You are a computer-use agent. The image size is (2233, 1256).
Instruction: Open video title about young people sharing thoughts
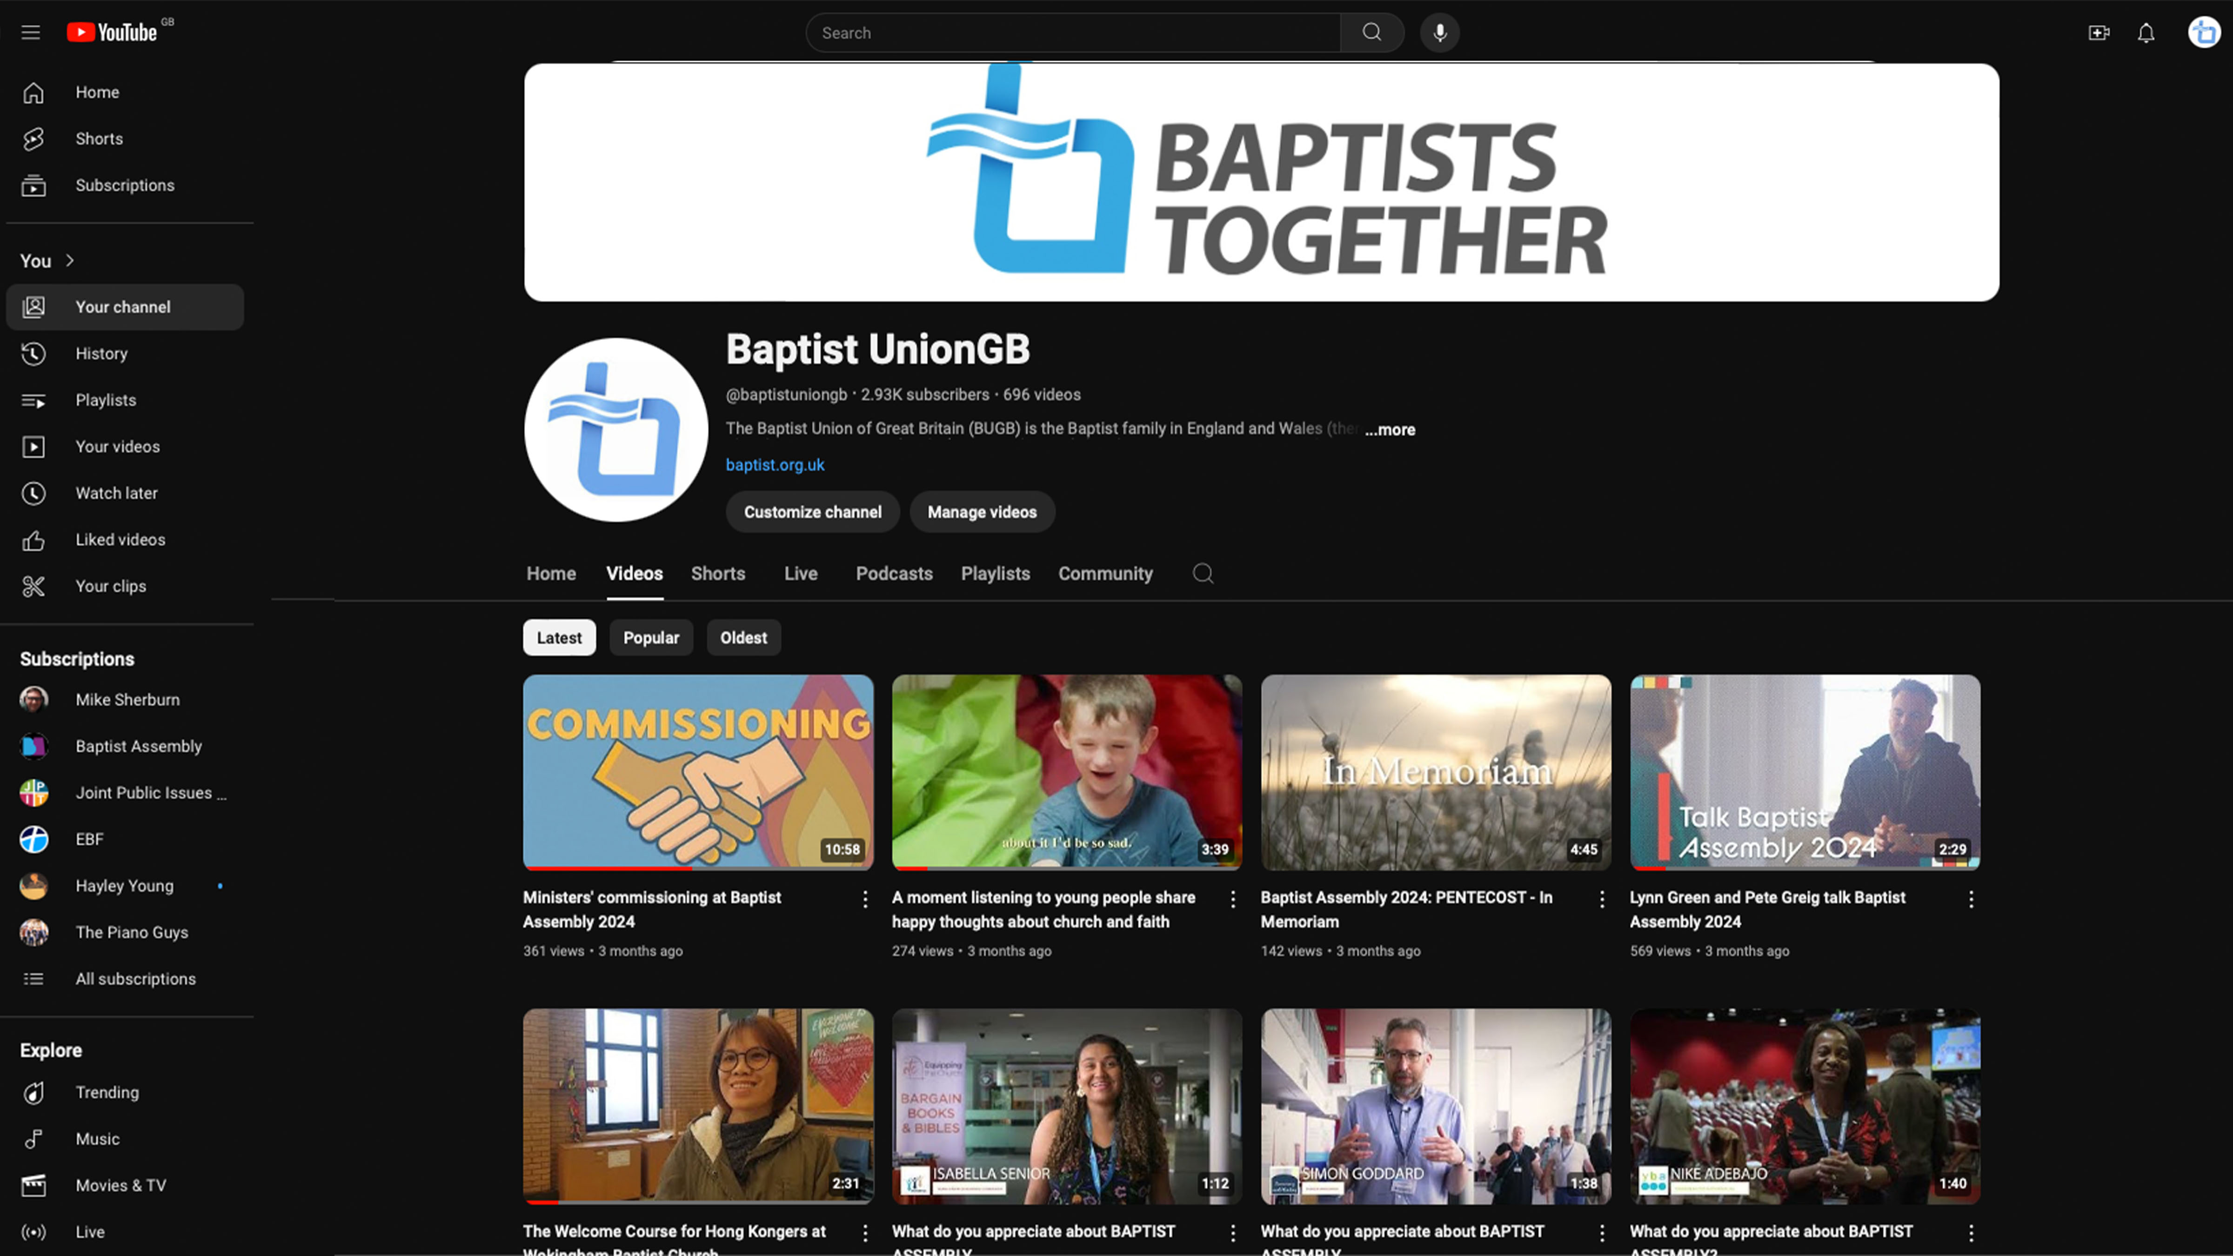(1043, 909)
